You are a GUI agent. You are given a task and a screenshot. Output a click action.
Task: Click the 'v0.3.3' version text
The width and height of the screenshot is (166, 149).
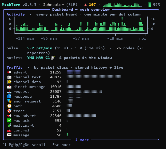click(29, 5)
